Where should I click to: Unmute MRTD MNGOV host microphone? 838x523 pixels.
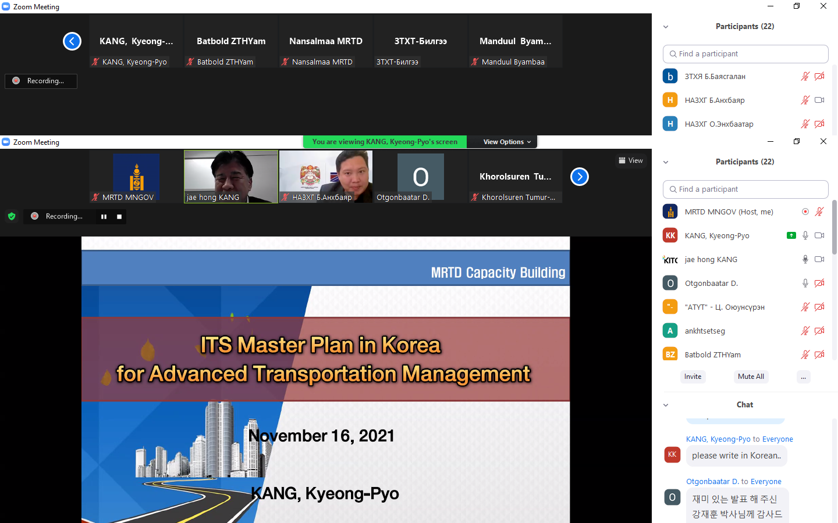tap(819, 212)
